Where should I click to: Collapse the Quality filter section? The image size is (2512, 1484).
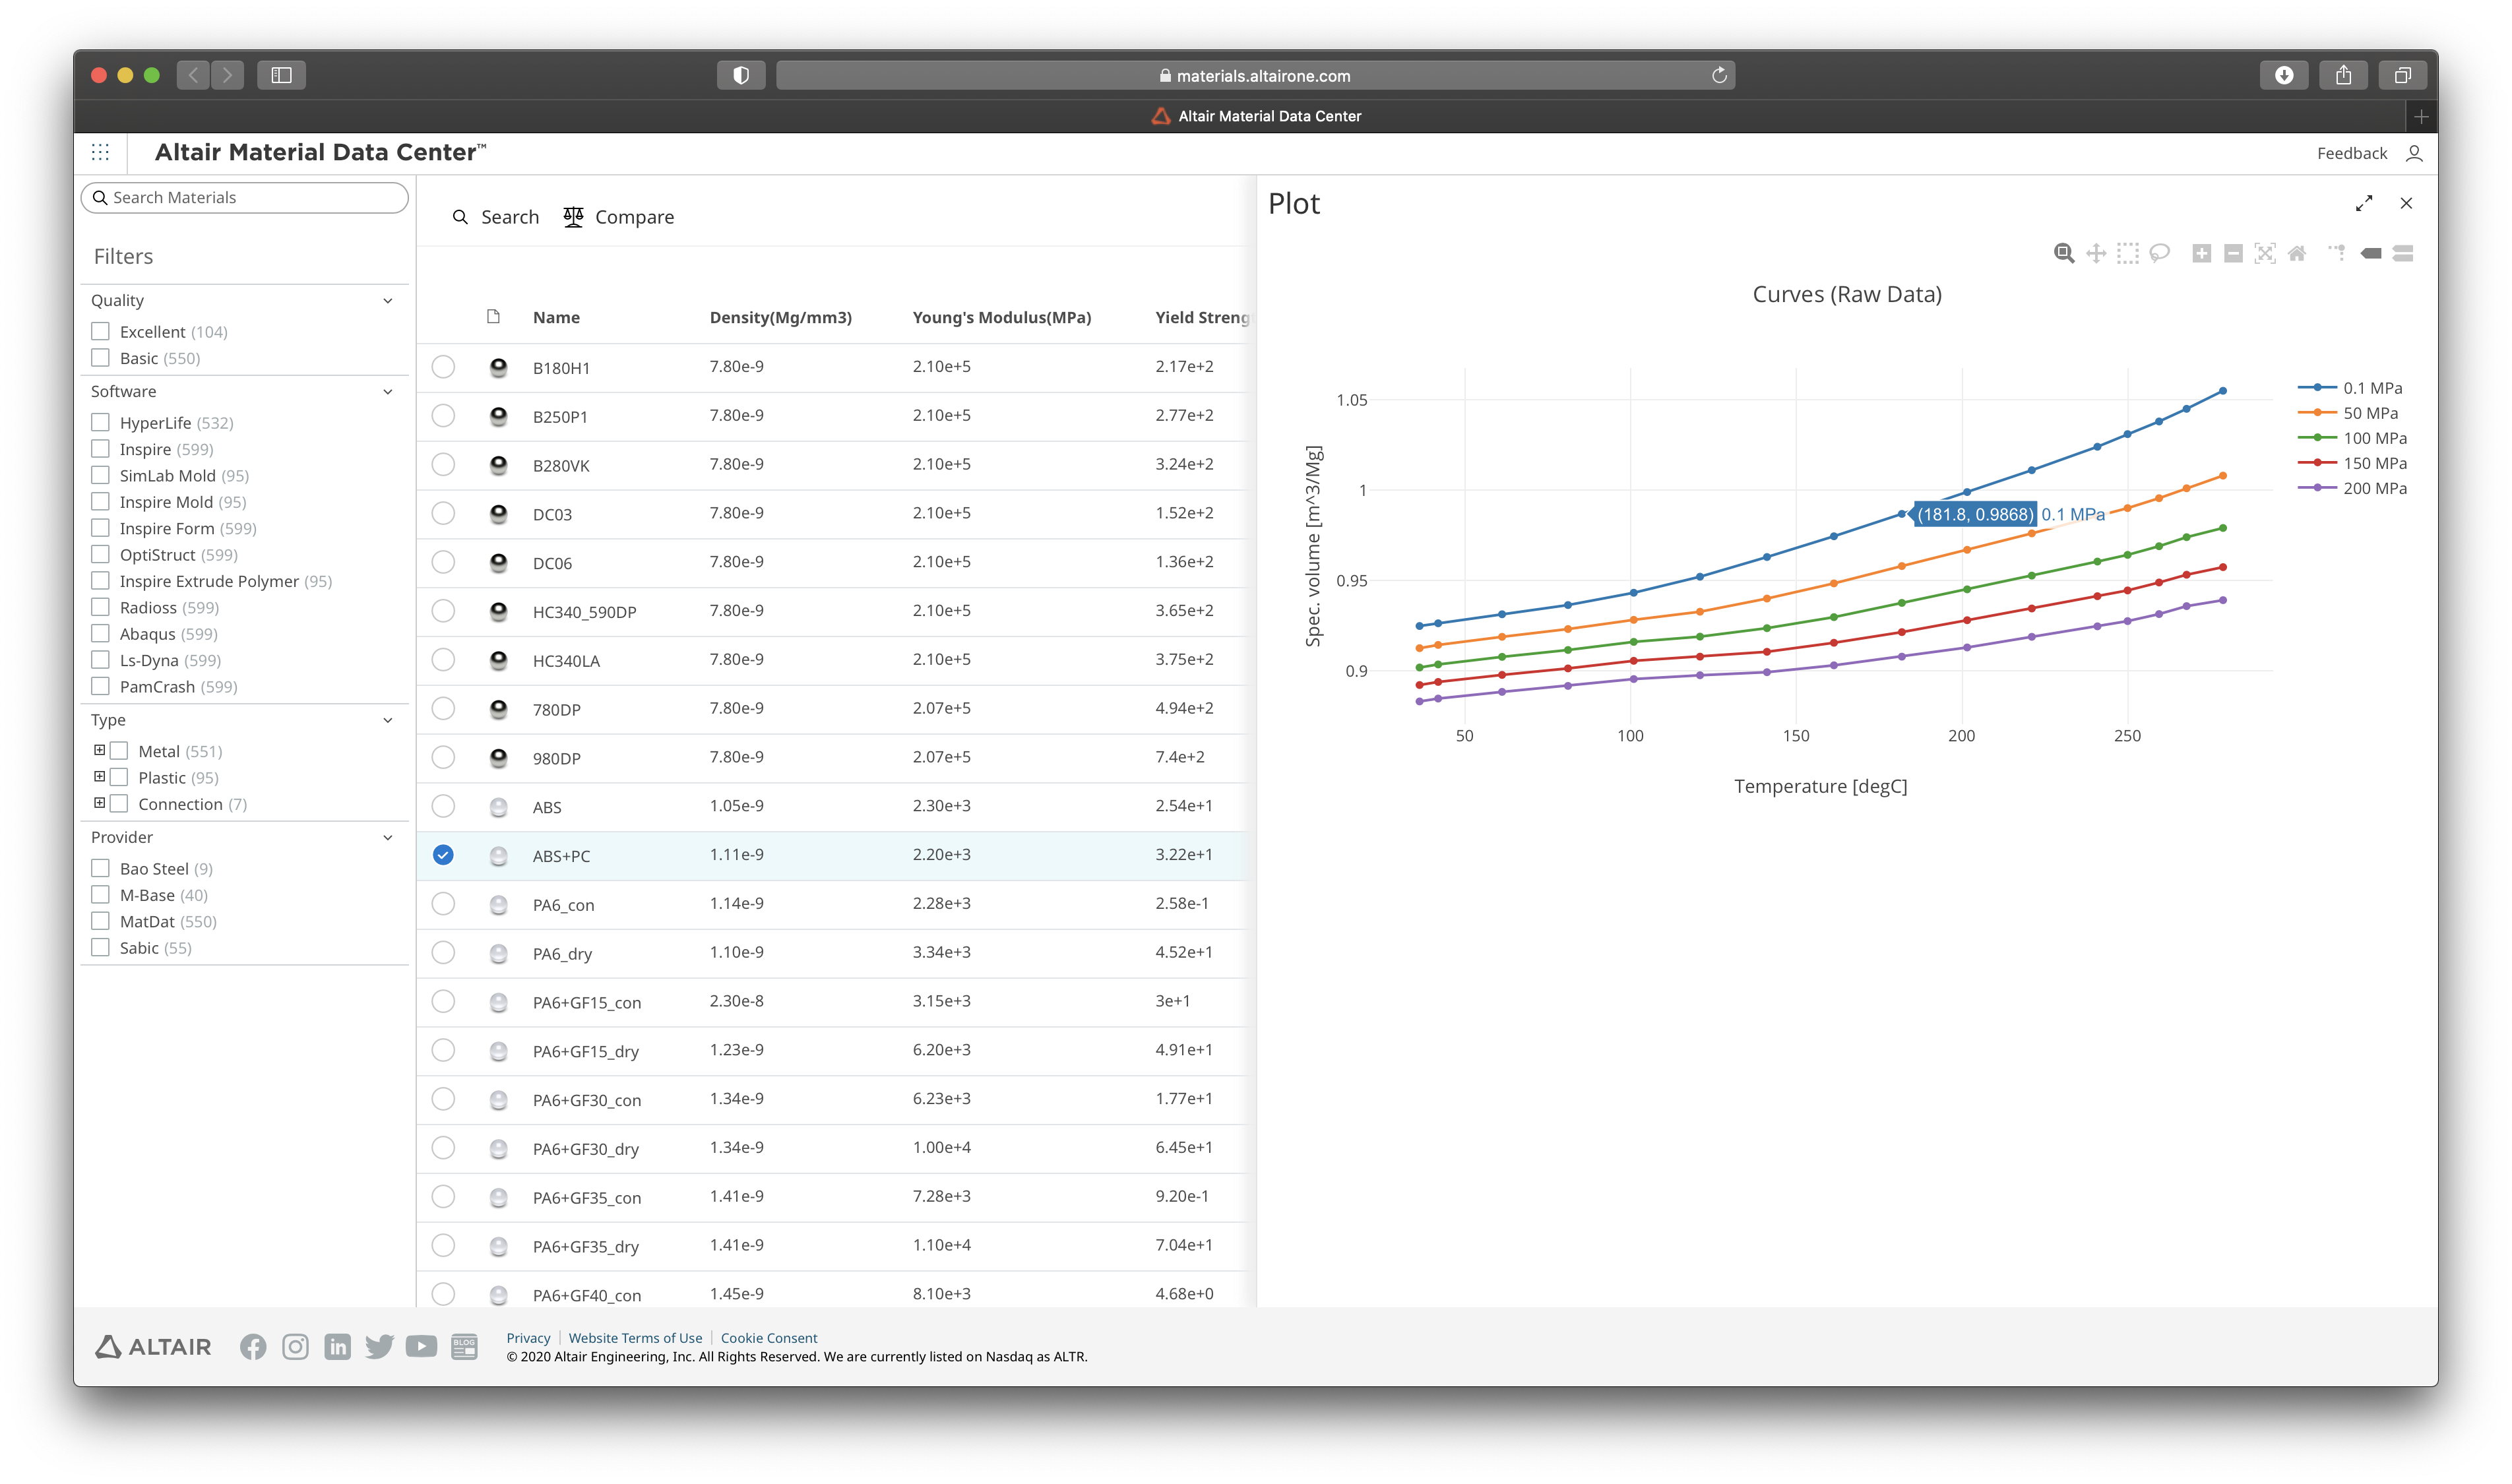388,300
